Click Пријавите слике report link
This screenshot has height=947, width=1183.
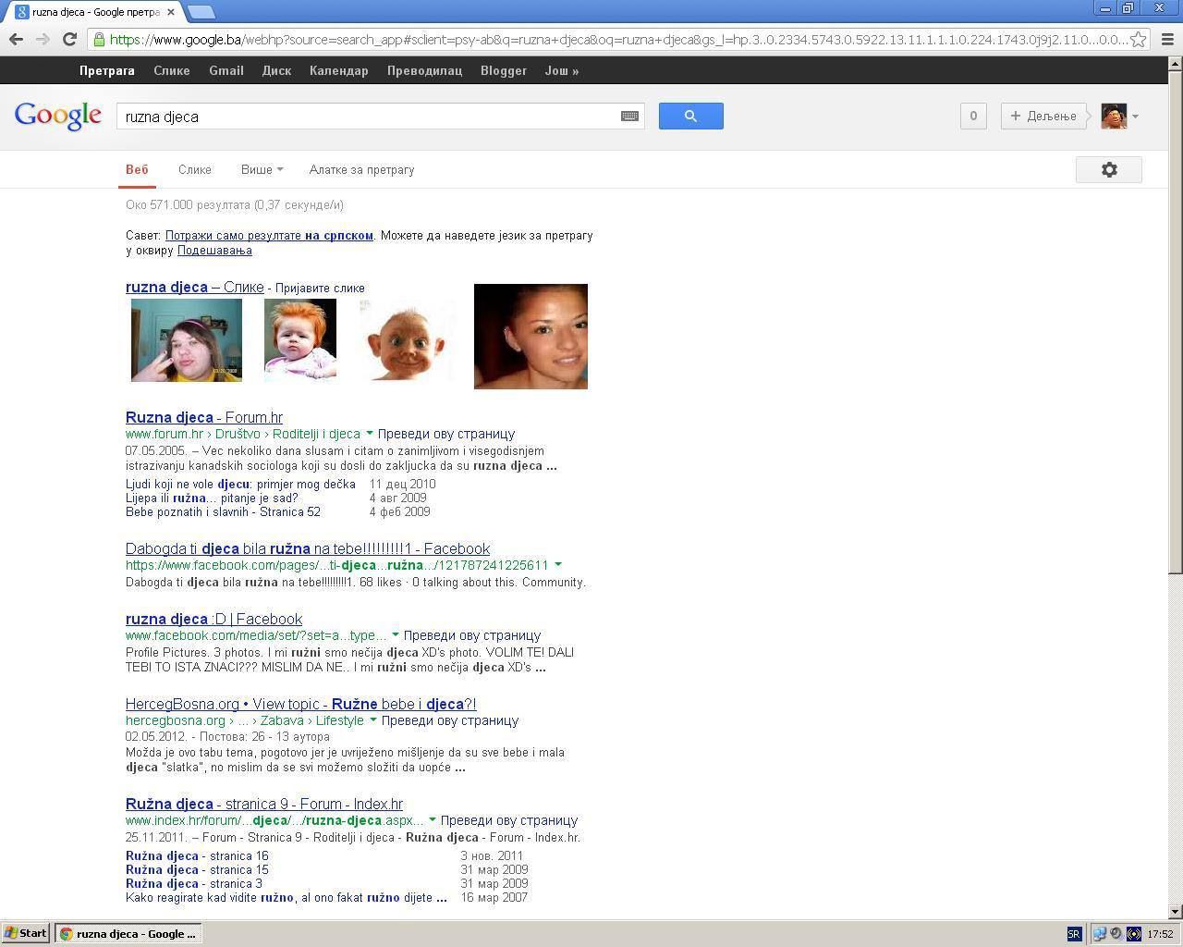tap(320, 288)
